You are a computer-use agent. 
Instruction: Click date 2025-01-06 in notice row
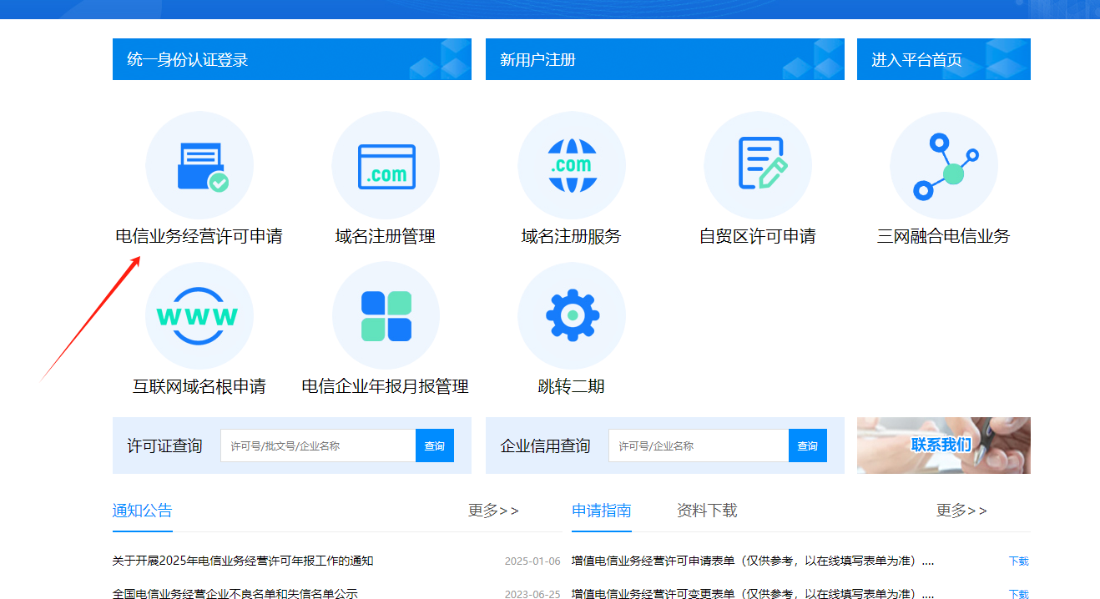[x=532, y=561]
